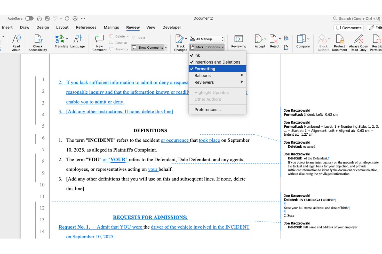The image size is (382, 254).
Task: Click the Track Changes icon
Action: coord(179,39)
